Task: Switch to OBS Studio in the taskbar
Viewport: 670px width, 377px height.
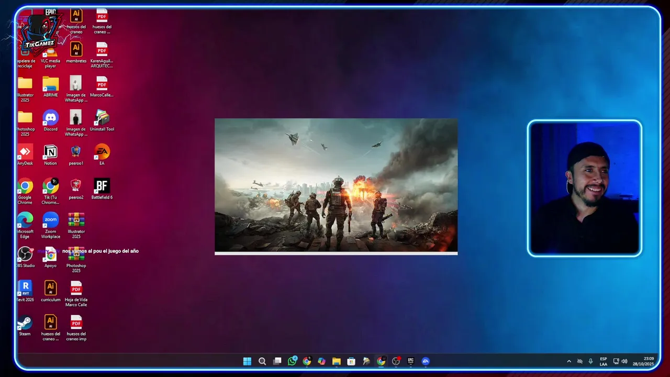Action: [x=396, y=361]
